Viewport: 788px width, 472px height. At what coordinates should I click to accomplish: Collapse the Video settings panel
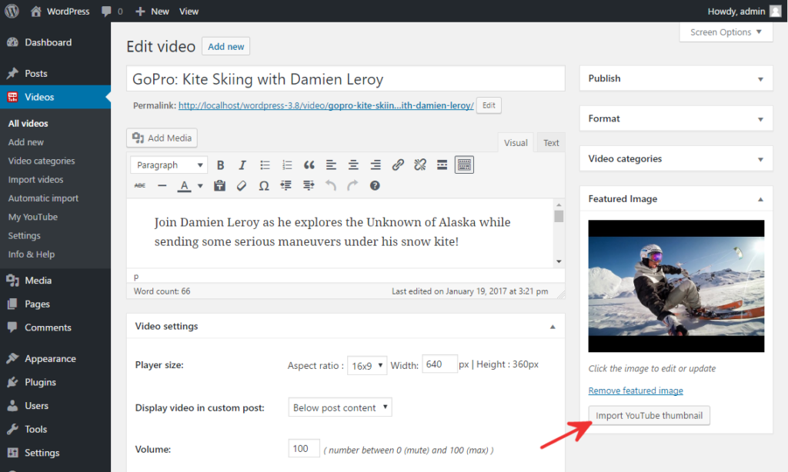pos(552,326)
